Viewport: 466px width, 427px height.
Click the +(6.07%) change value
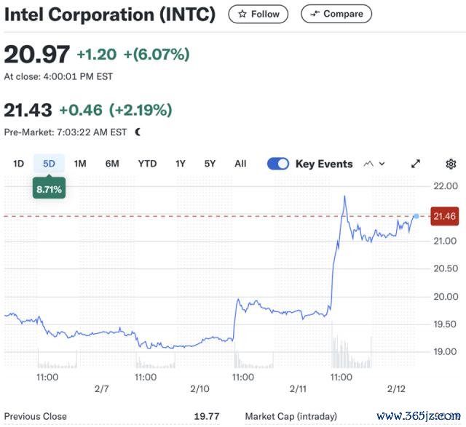[x=157, y=55]
